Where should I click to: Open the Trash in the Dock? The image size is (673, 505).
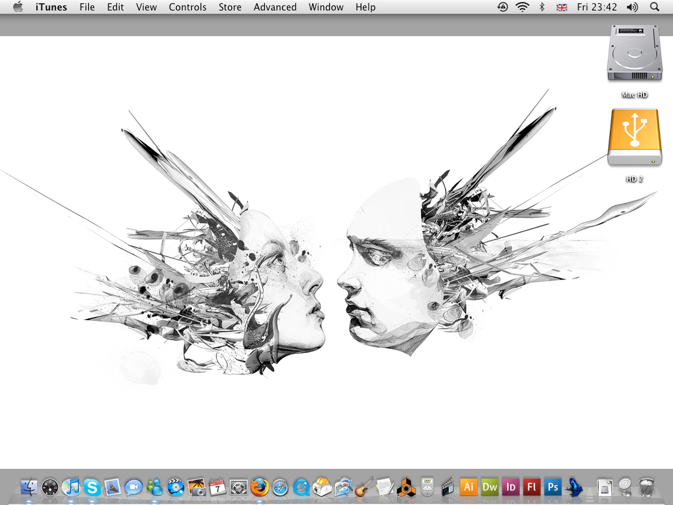point(647,487)
